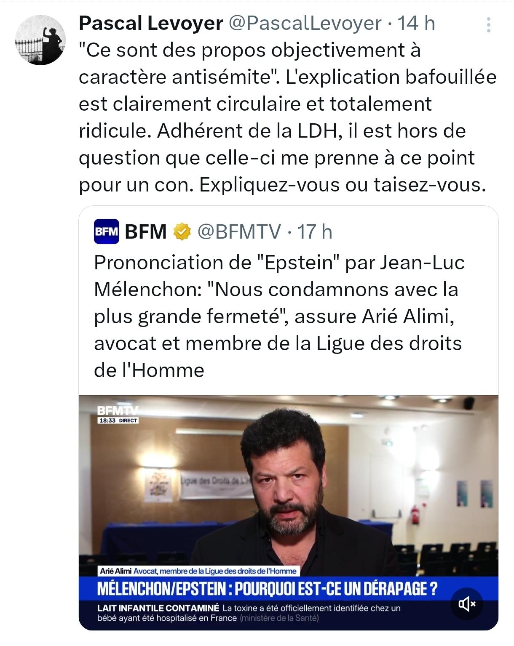The image size is (514, 646).
Task: Open the @PascalLevoyer handle link
Action: coord(305,23)
